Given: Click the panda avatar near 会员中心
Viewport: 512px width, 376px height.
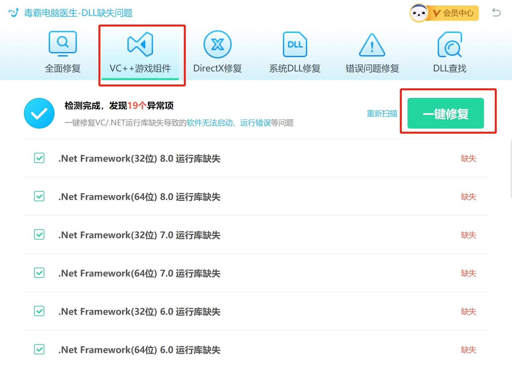Looking at the screenshot, I should [419, 13].
